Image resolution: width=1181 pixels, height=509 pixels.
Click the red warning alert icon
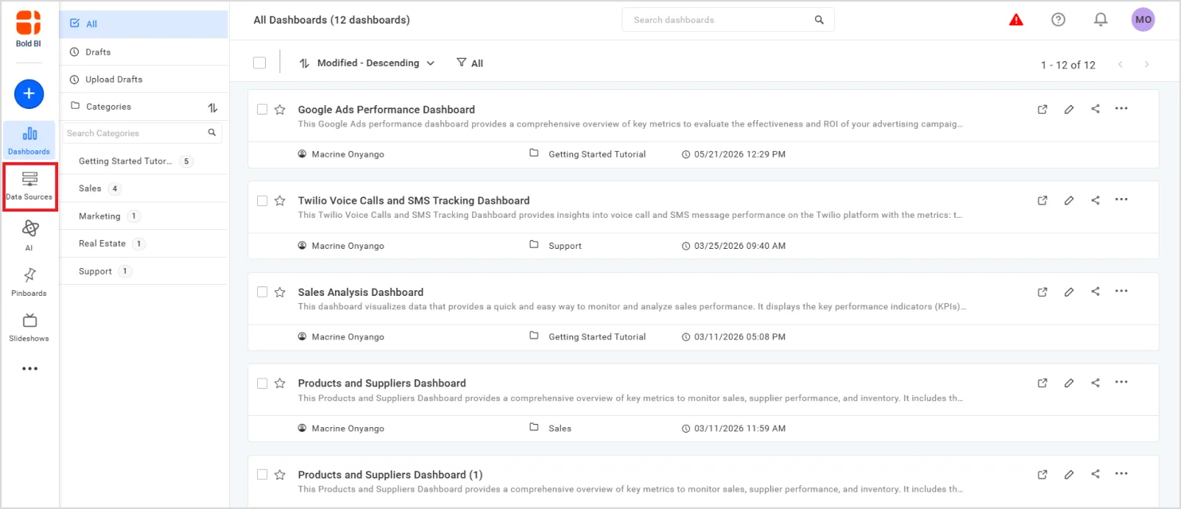click(1016, 20)
